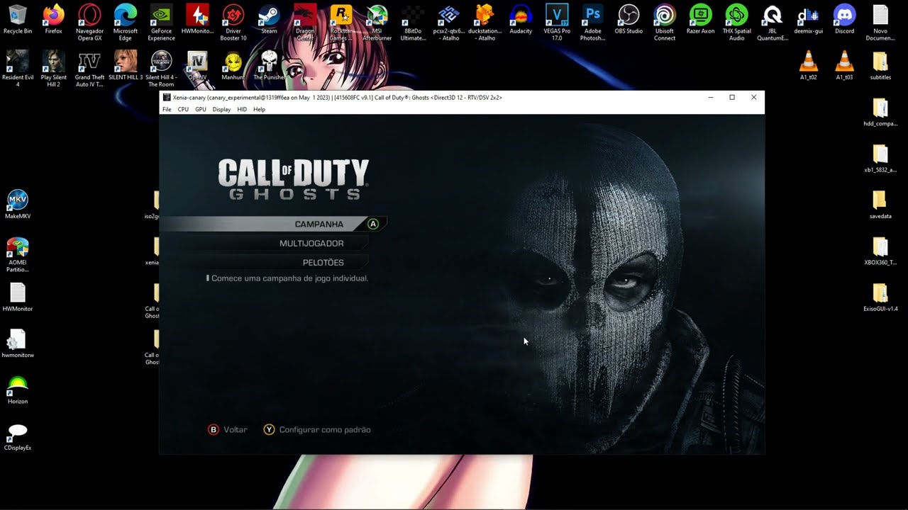The height and width of the screenshot is (510, 908).
Task: Select the CAMPANHA game mode
Action: (x=274, y=224)
